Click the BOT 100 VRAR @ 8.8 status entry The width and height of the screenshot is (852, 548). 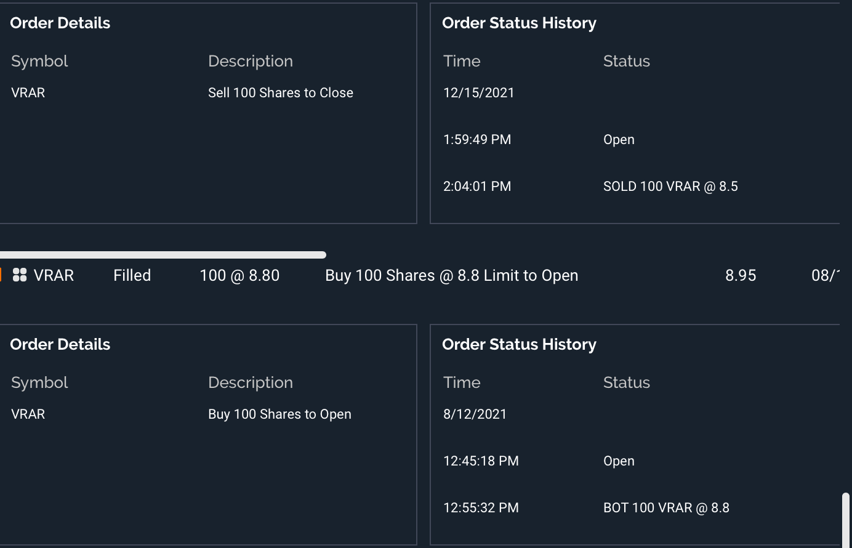(x=666, y=508)
